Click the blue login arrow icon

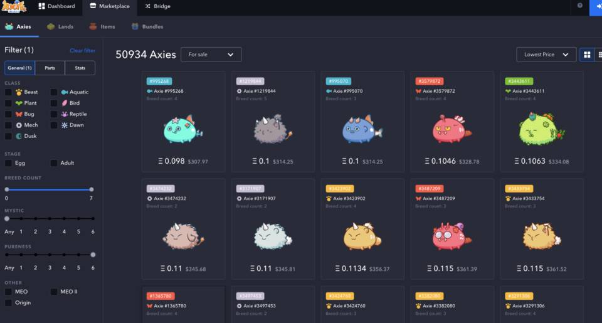pyautogui.click(x=595, y=6)
